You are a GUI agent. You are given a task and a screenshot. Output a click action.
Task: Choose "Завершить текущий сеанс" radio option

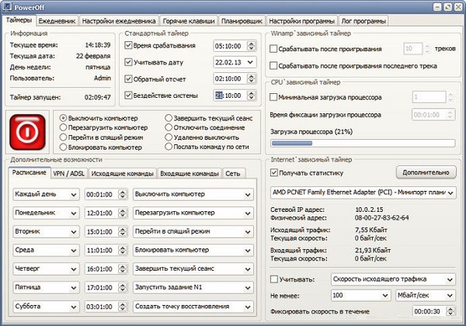[x=168, y=117]
